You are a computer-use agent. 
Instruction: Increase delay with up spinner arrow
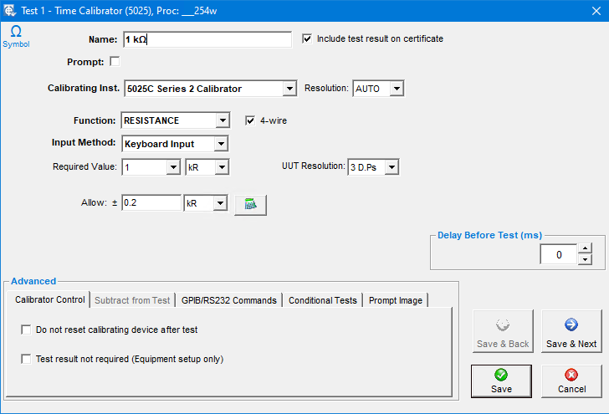point(585,248)
